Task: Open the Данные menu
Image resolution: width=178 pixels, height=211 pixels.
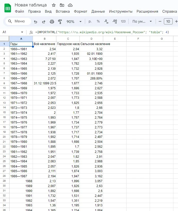Action: point(98,11)
